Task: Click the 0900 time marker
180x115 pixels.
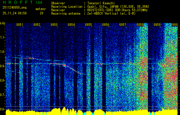Action: 174,25
